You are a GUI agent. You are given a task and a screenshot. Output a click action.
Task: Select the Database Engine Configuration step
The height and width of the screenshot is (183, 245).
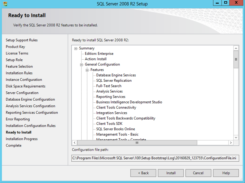[x=30, y=99]
